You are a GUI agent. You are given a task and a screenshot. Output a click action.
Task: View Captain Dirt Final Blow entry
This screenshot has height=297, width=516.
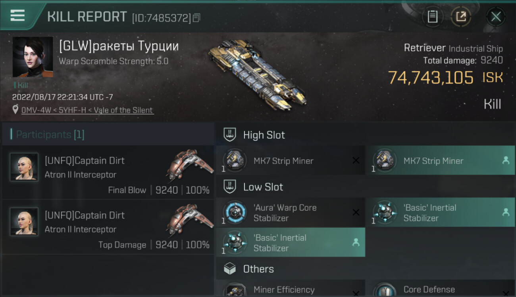pyautogui.click(x=108, y=172)
